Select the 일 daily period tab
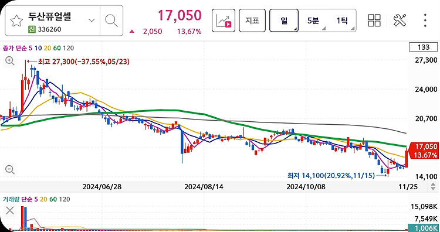The image size is (440, 232). point(284,21)
